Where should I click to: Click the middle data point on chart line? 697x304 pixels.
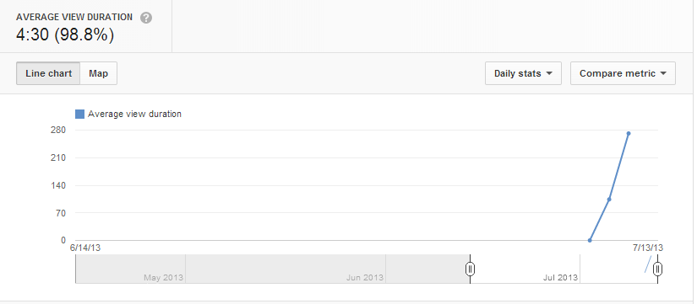pyautogui.click(x=609, y=200)
